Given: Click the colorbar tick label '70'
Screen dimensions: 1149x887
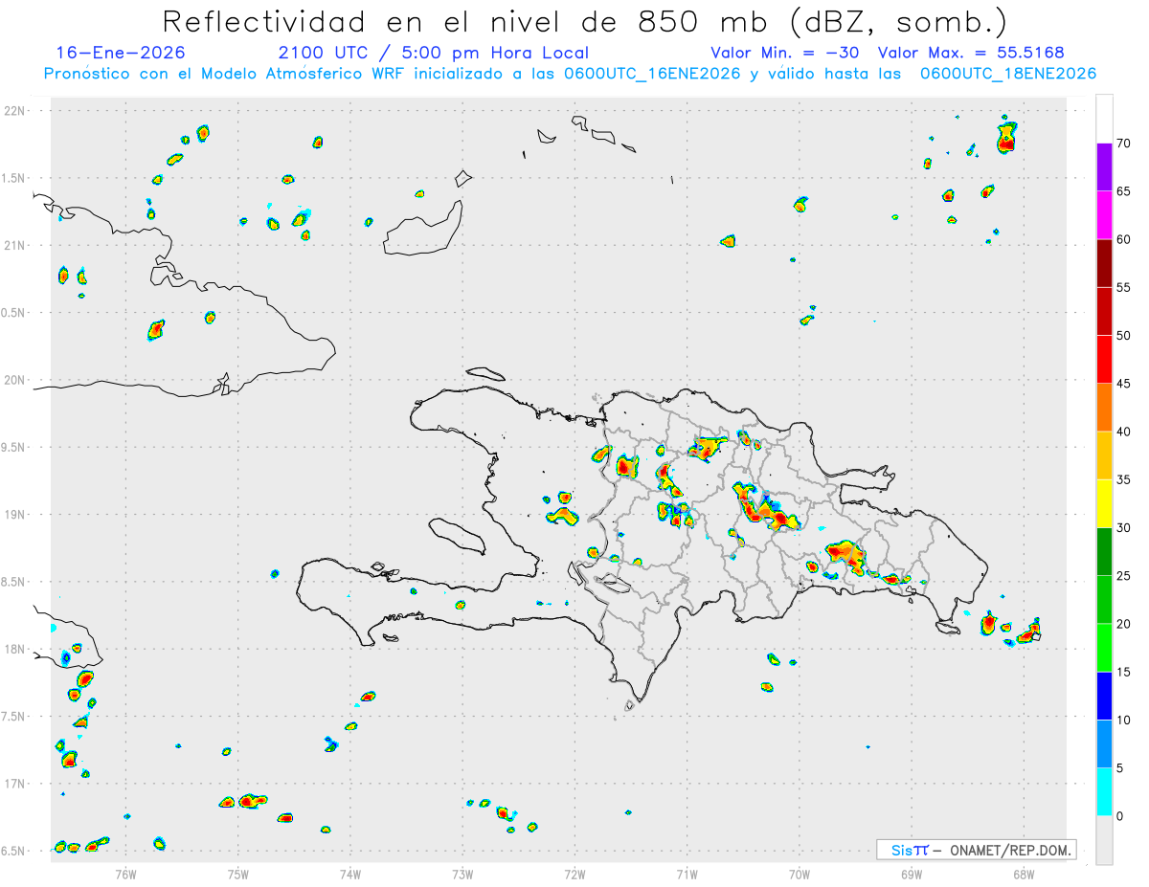Looking at the screenshot, I should (1123, 144).
